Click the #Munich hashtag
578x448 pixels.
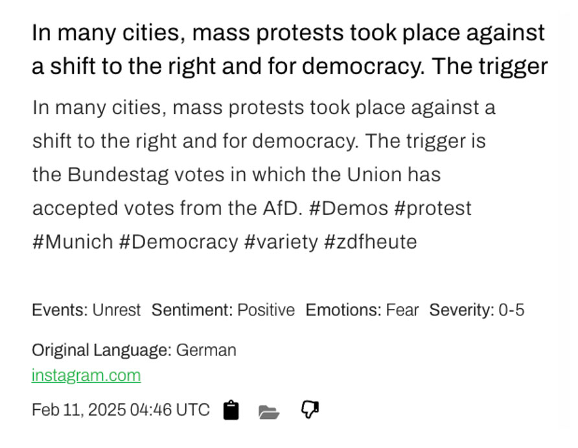(x=73, y=242)
